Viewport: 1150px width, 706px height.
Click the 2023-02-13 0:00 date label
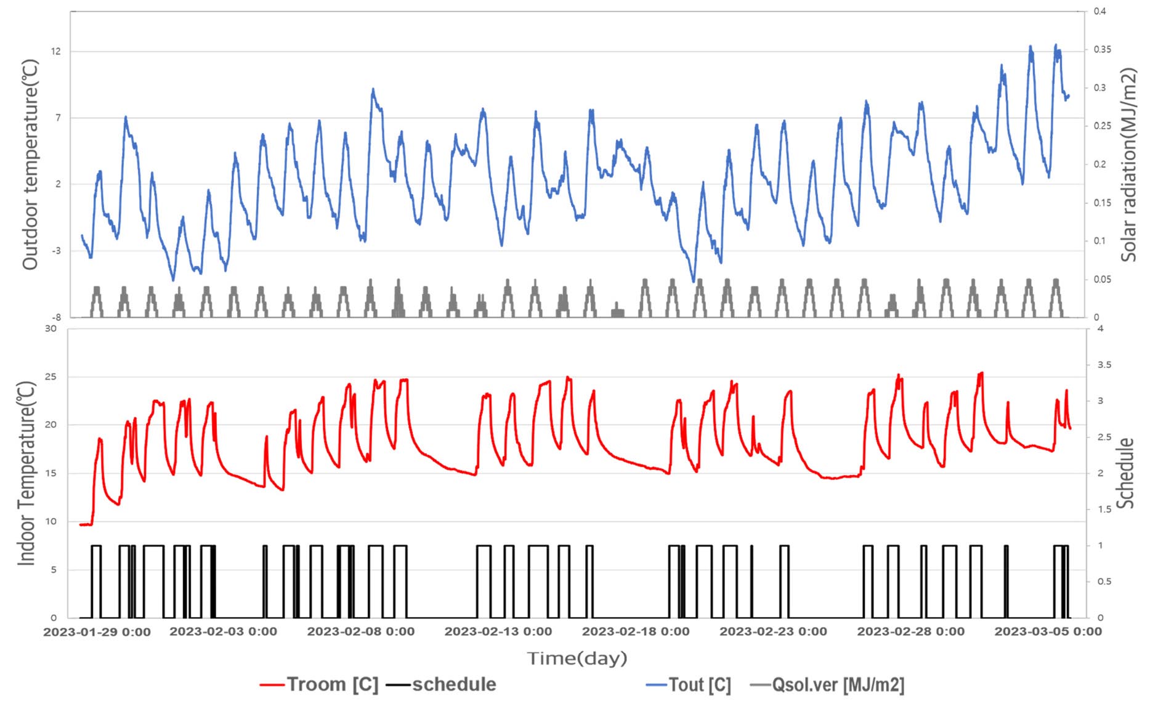pos(498,631)
